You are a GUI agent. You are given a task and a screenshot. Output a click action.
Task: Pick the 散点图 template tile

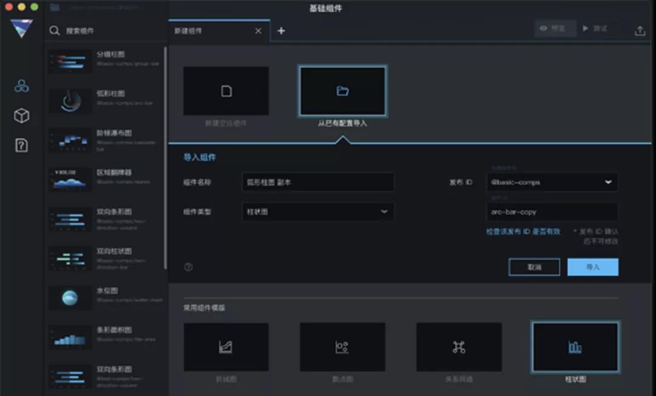tap(342, 347)
